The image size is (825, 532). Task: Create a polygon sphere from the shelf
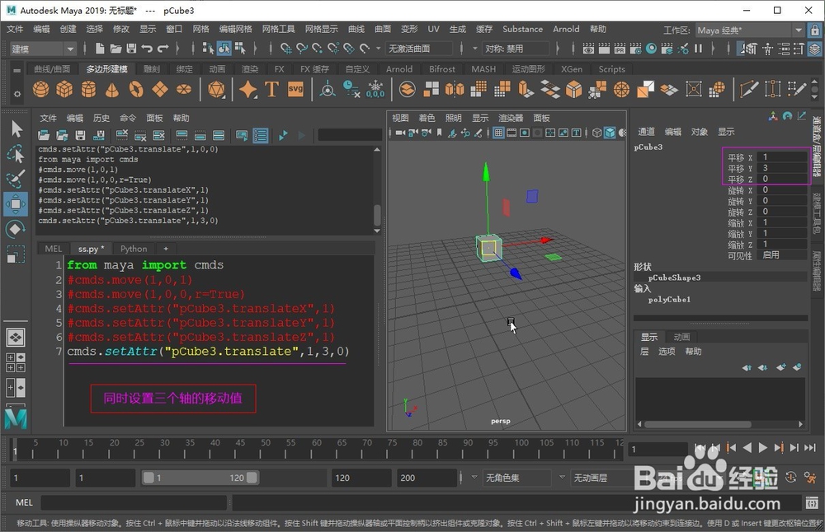click(x=41, y=89)
